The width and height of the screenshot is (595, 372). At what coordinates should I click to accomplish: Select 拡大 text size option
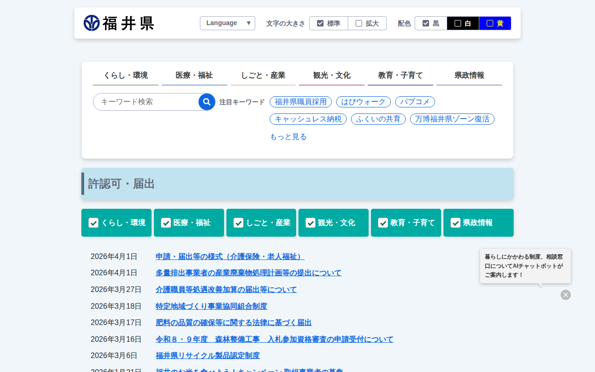[367, 23]
